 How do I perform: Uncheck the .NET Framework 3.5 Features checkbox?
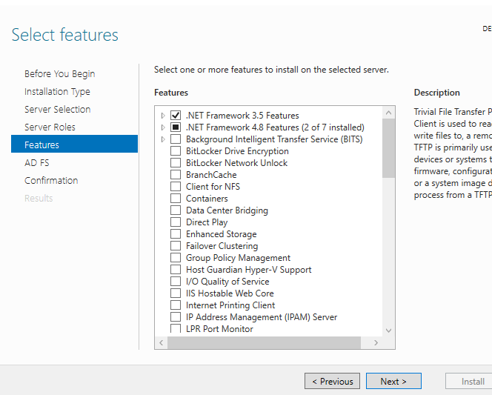point(176,116)
